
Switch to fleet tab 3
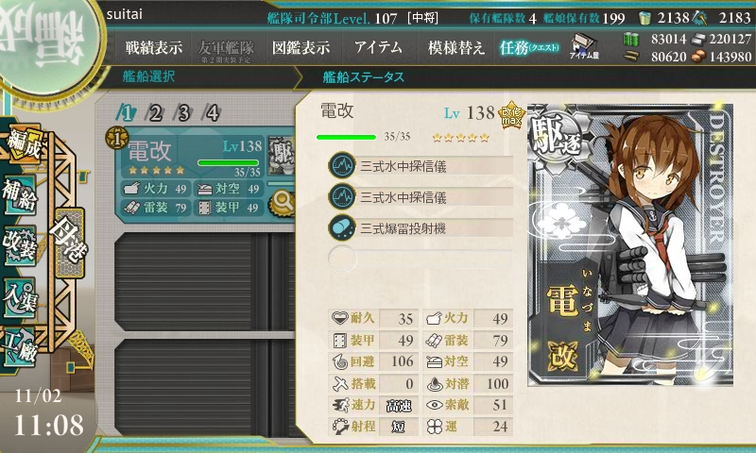click(183, 113)
